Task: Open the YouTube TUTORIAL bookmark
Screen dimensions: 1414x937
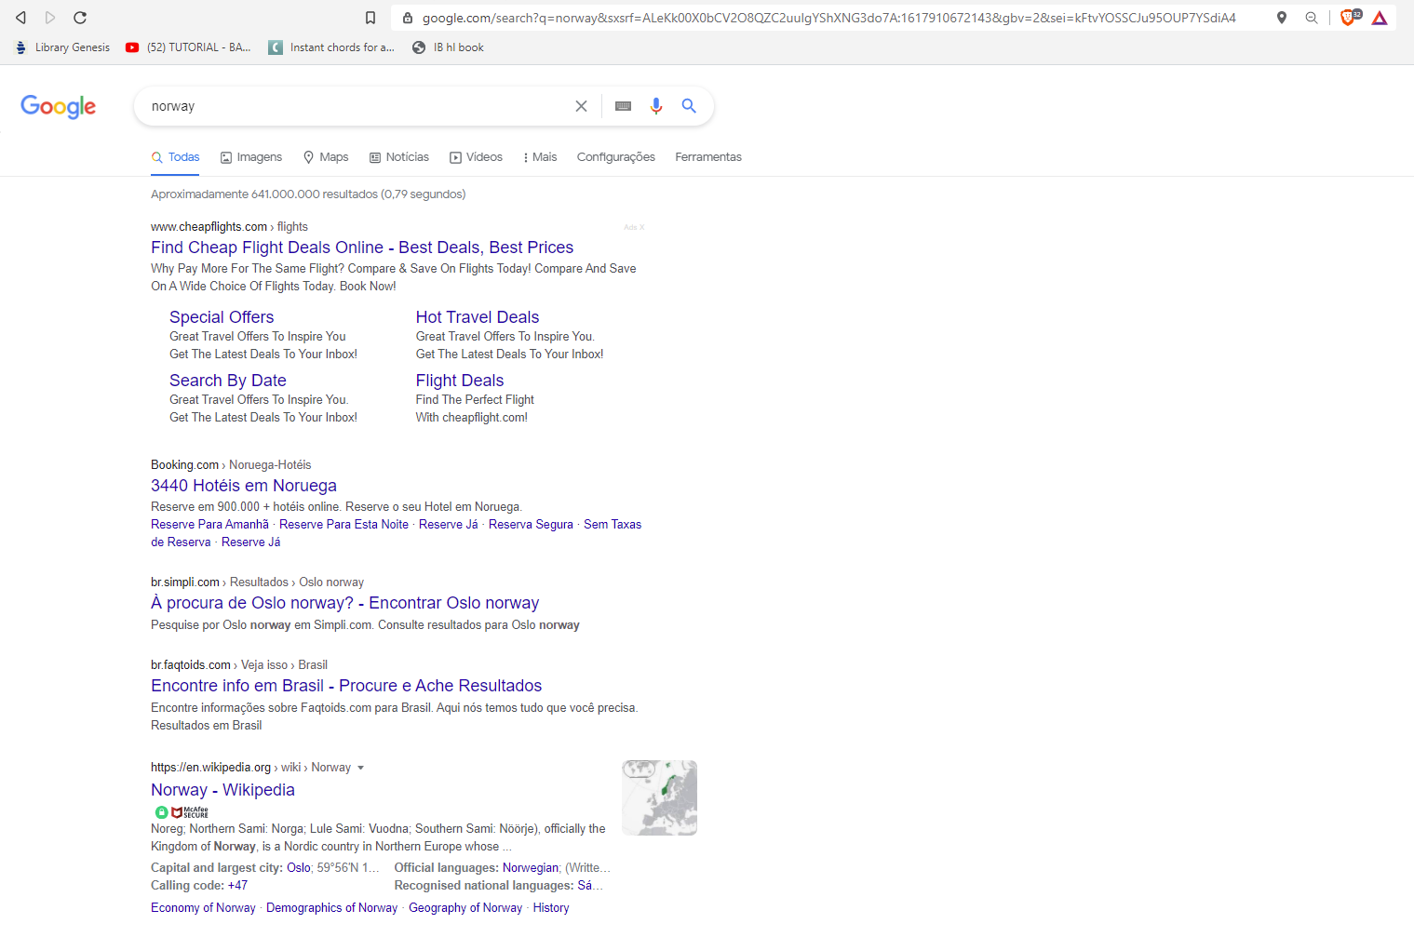Action: tap(188, 47)
